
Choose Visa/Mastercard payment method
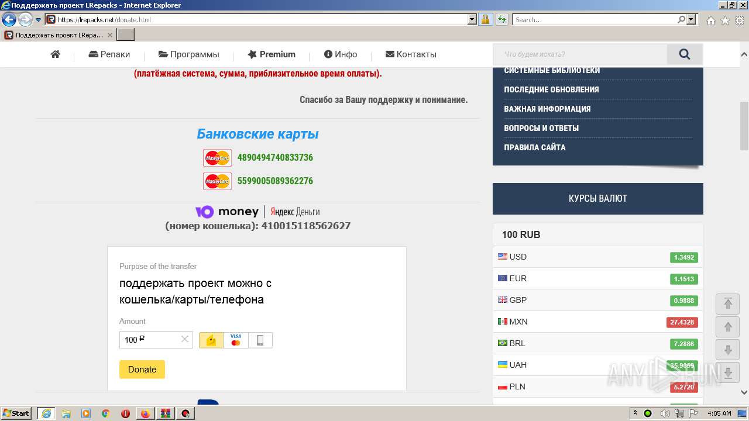(x=236, y=340)
